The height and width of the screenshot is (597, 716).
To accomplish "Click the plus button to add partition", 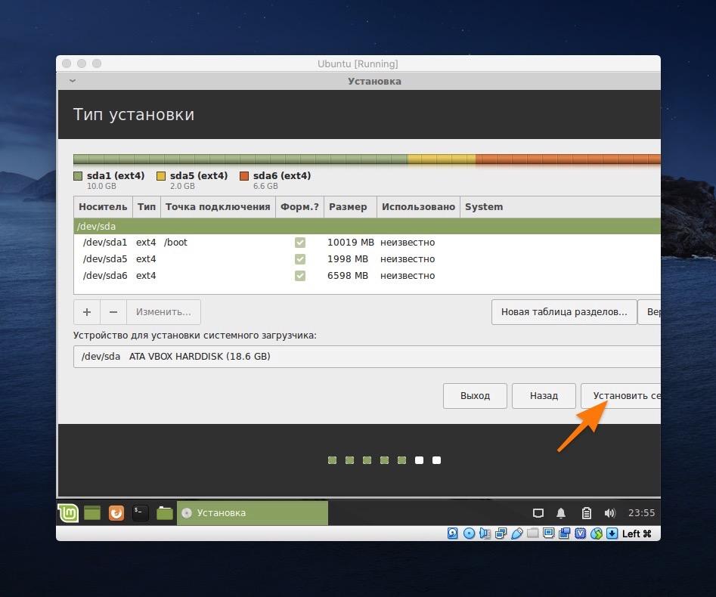I will pyautogui.click(x=87, y=312).
